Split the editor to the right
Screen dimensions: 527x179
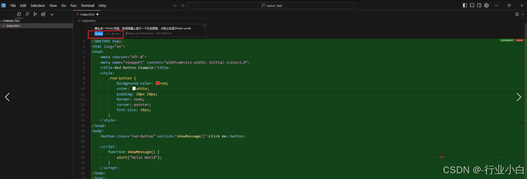coord(517,14)
